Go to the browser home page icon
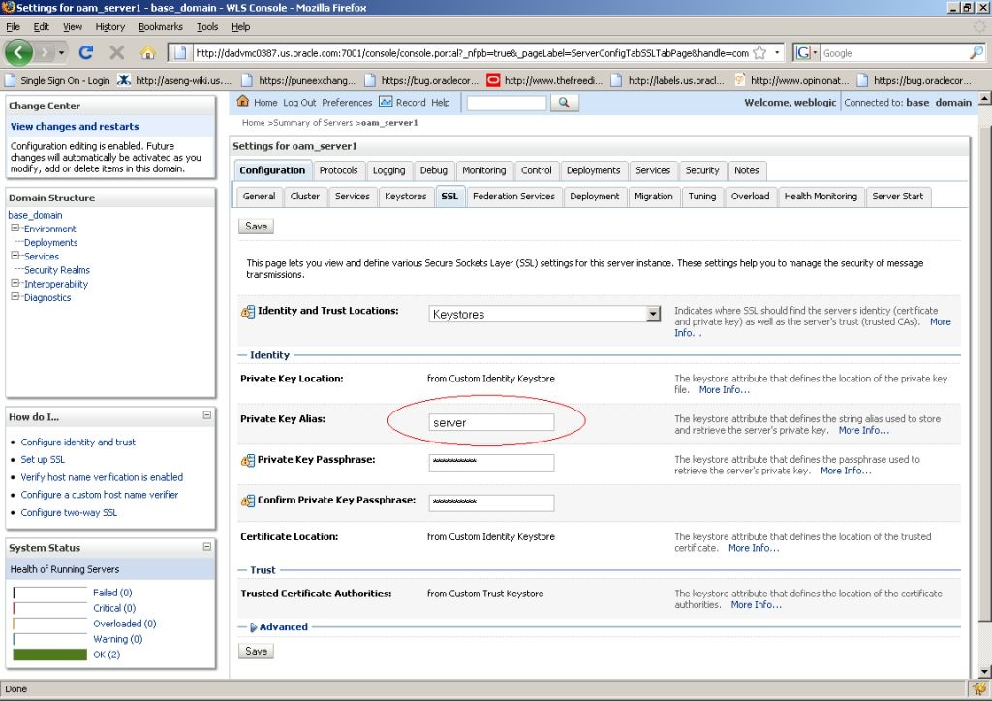This screenshot has width=992, height=701. tap(147, 52)
